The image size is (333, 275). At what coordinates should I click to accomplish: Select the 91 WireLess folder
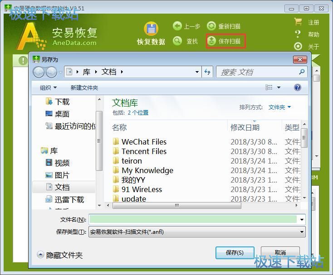[137, 189]
